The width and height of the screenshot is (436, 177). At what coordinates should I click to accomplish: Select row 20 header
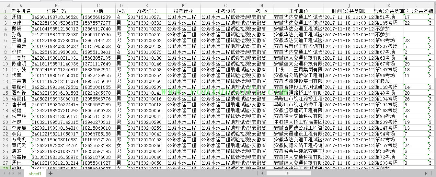coord(5,122)
